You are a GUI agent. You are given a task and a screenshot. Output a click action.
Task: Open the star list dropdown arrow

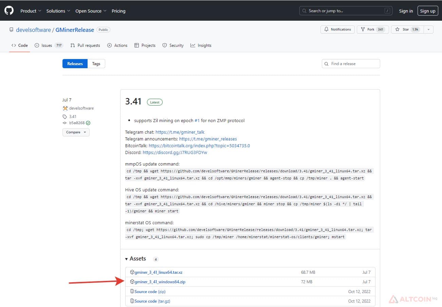[x=428, y=30]
